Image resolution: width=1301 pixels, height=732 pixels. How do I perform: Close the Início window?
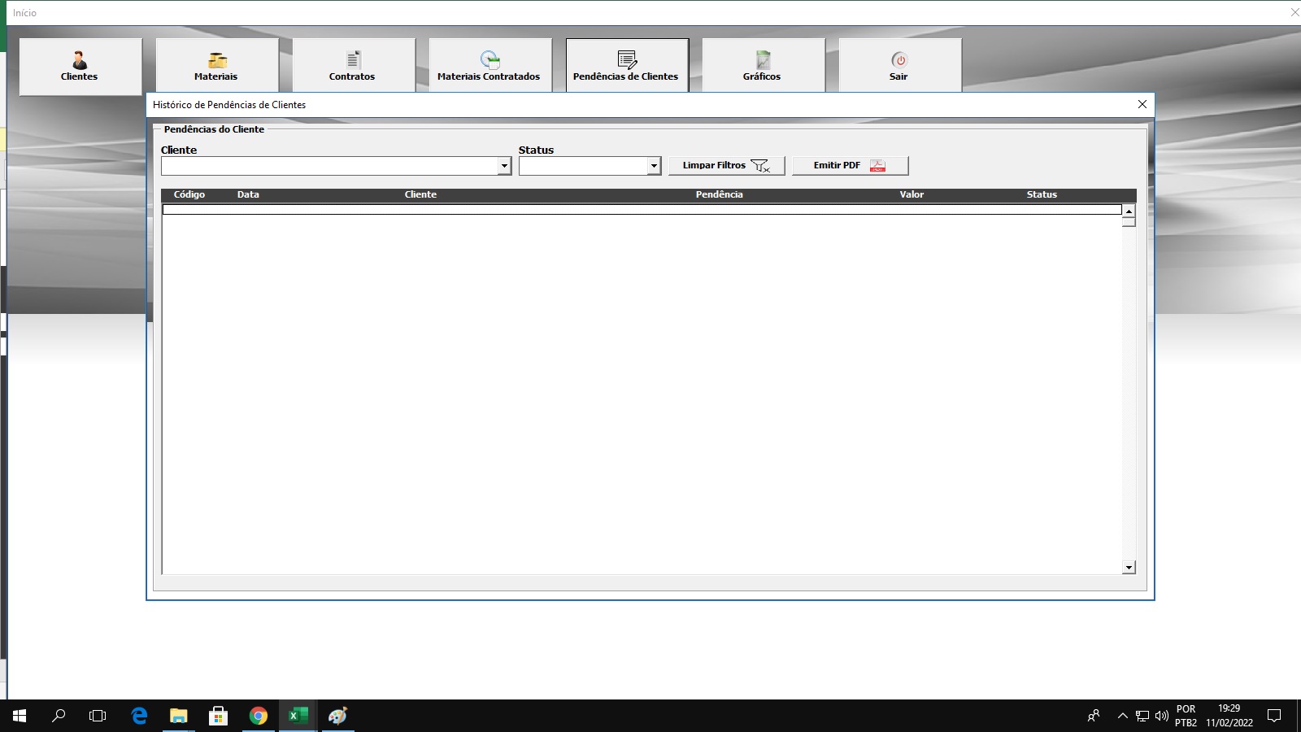pyautogui.click(x=1294, y=12)
